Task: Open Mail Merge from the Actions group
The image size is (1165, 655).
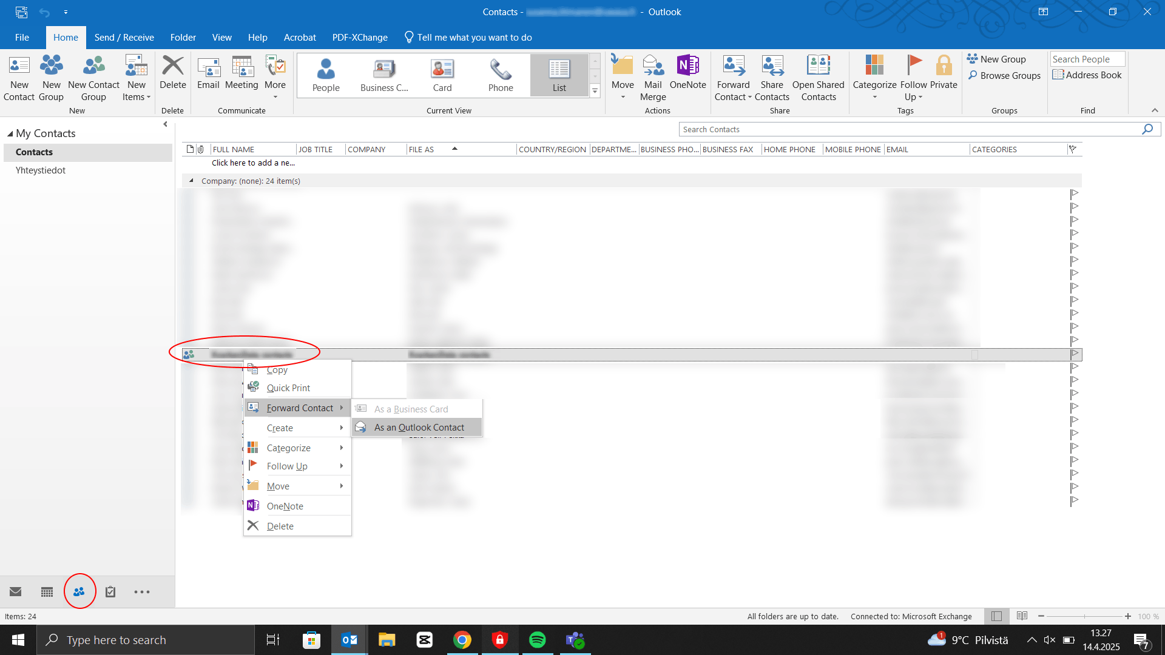Action: pos(653,78)
